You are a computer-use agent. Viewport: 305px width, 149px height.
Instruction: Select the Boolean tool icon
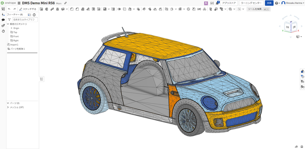coord(119,9)
